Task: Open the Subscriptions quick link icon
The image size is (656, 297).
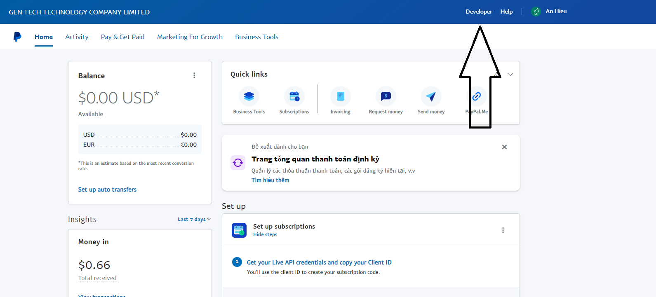Action: pyautogui.click(x=294, y=96)
